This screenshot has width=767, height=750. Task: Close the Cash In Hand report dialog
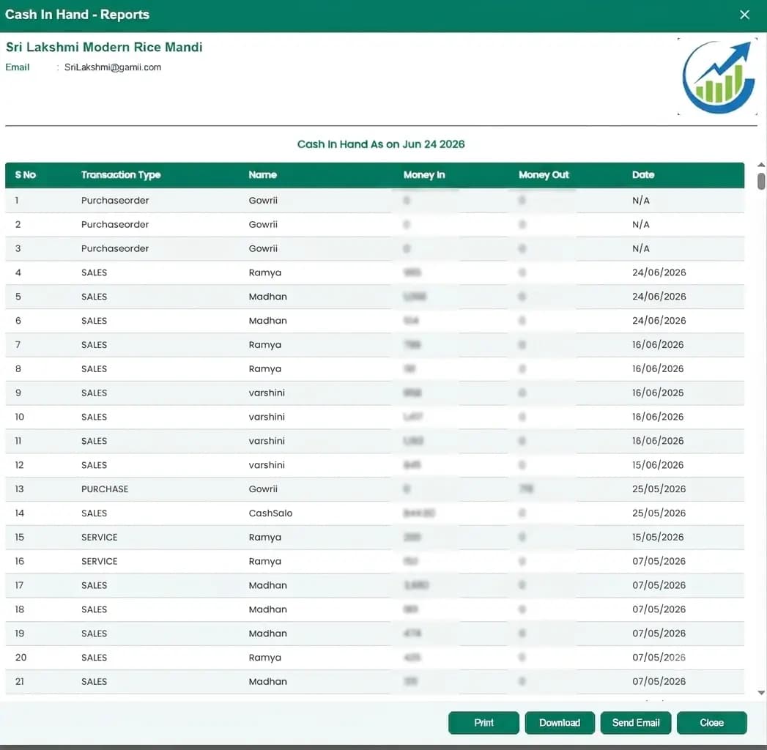744,15
